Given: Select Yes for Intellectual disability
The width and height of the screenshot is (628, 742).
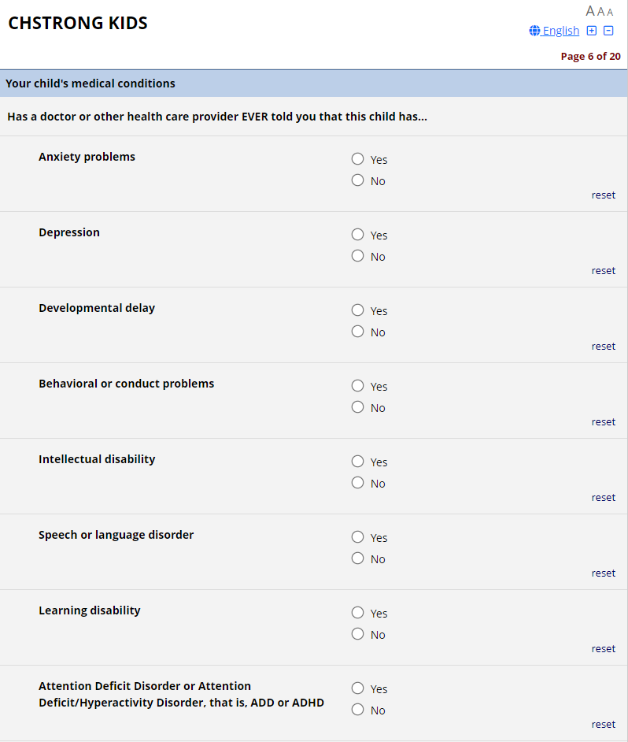Looking at the screenshot, I should point(358,462).
